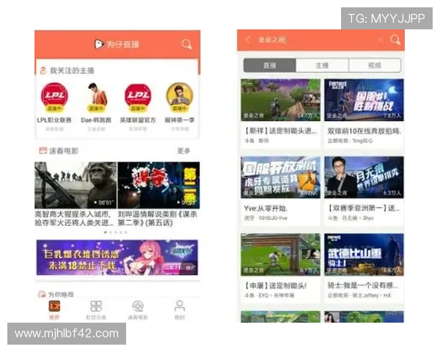Tap the search magnifier in the right screen

click(395, 40)
